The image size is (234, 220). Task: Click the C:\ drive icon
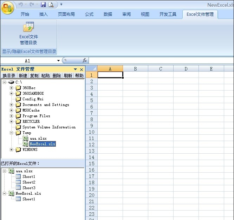pos(11,82)
